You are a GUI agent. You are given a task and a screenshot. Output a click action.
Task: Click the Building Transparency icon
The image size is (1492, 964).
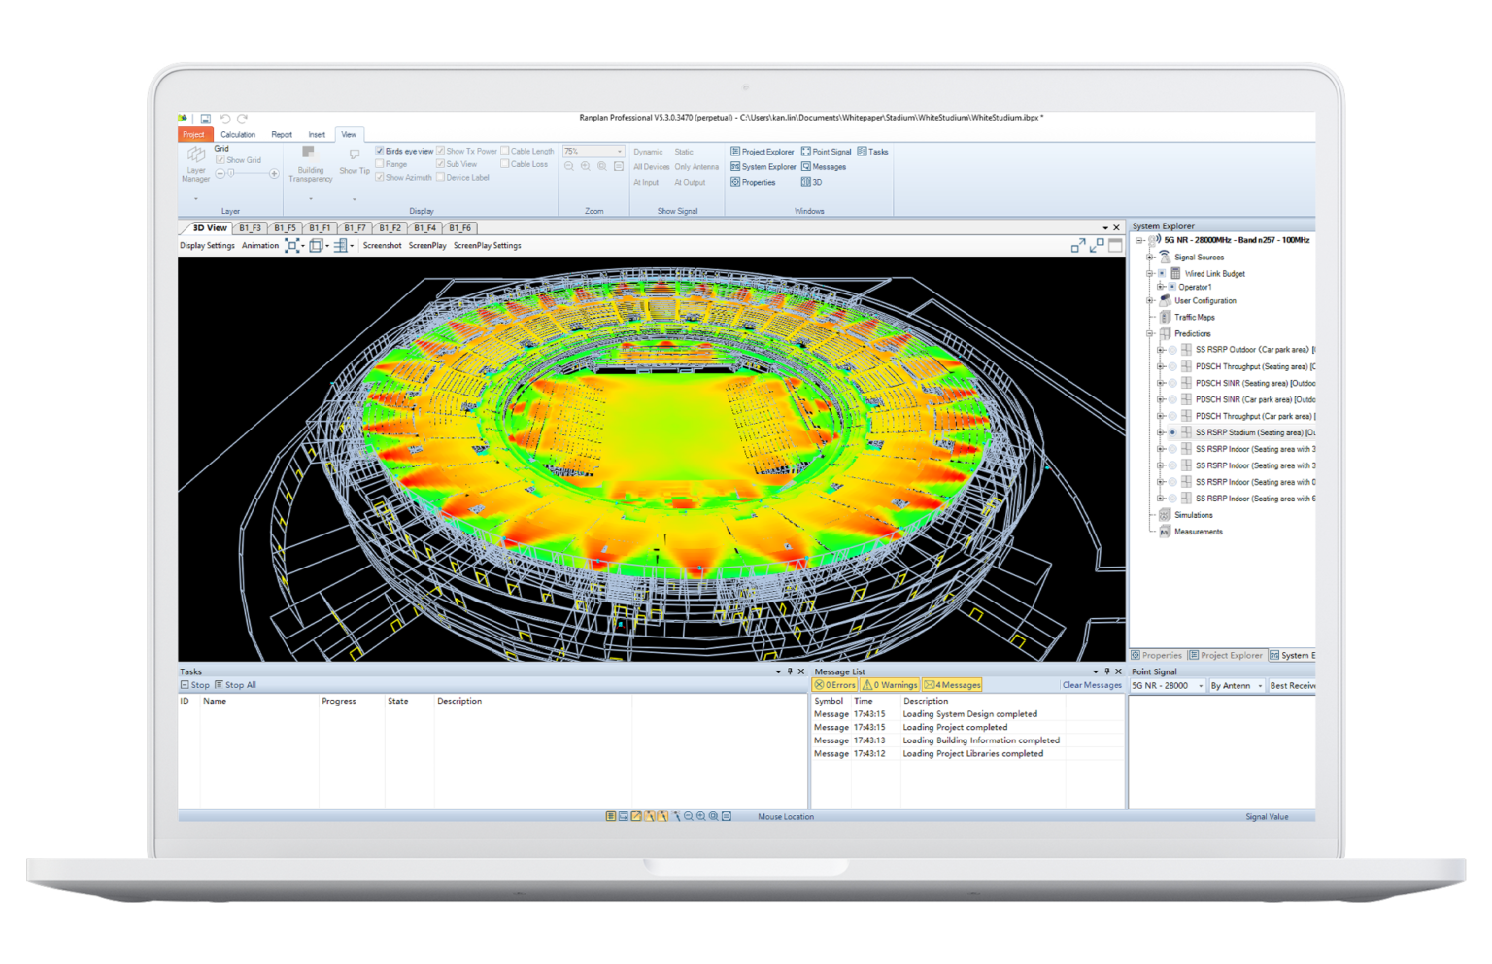pyautogui.click(x=309, y=153)
